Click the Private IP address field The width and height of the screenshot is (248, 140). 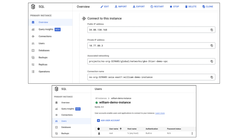[151, 46]
